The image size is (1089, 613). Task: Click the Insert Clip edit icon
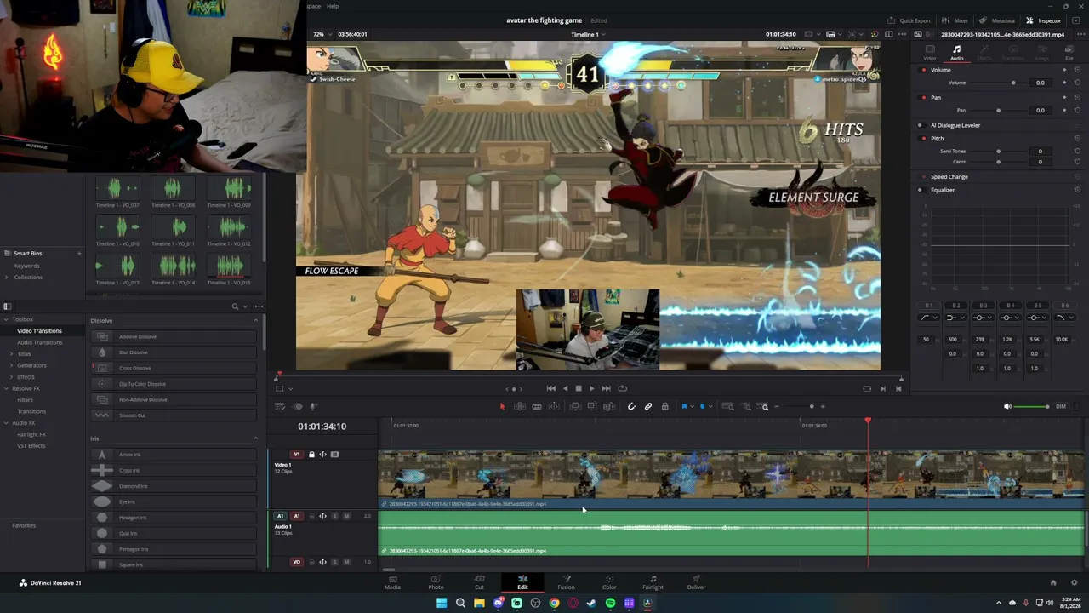coord(575,406)
